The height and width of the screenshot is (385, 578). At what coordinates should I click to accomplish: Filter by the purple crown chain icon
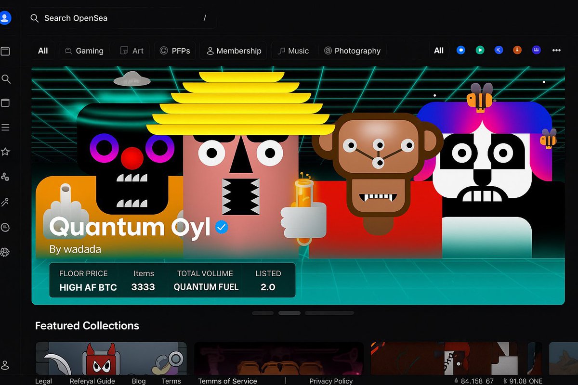coord(536,50)
